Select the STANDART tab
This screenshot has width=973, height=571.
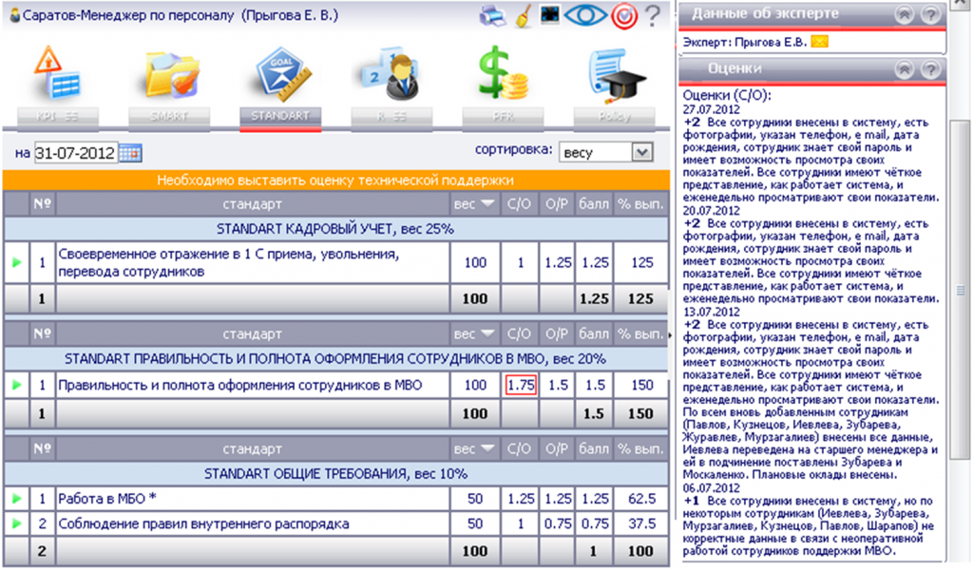(280, 117)
